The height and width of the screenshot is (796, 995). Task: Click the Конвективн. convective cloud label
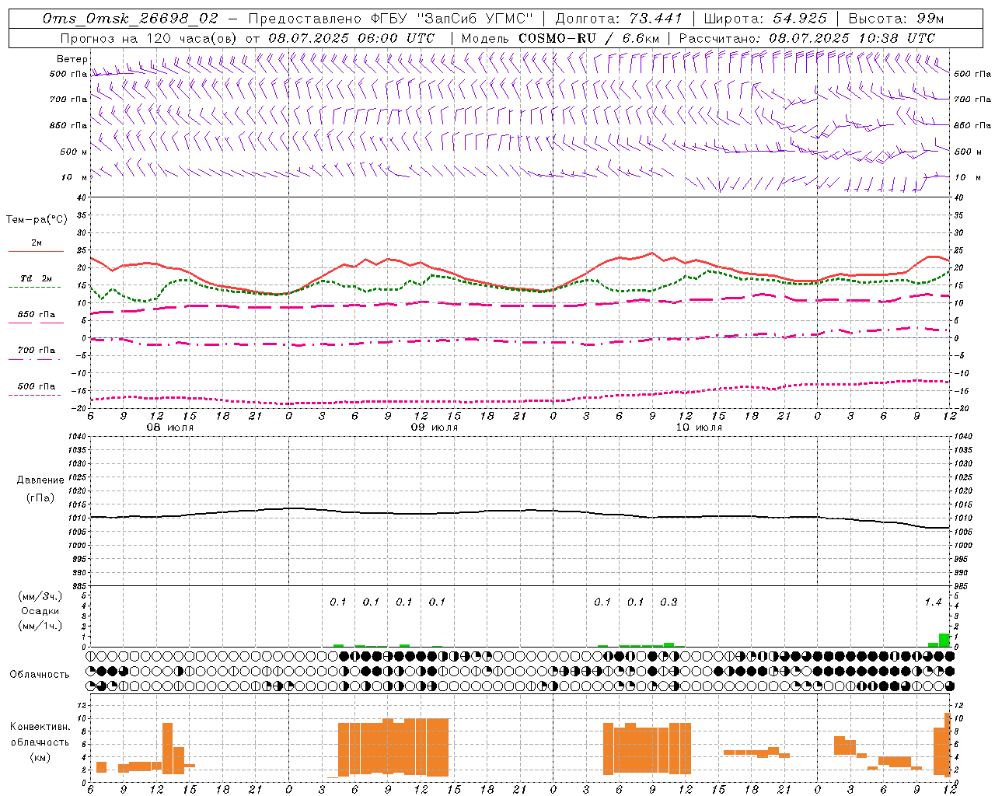(40, 727)
